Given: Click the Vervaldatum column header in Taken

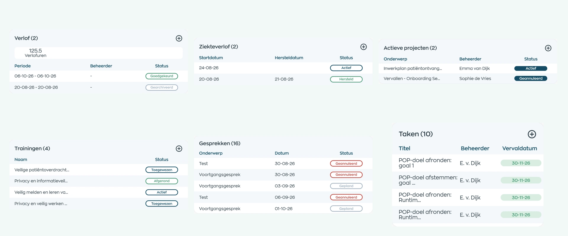Looking at the screenshot, I should coord(519,148).
